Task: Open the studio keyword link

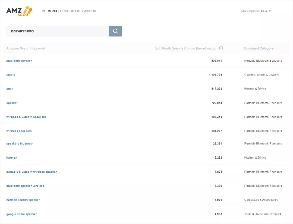Action: tap(10, 75)
